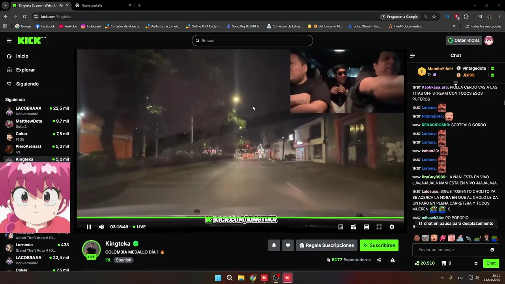Open KICKs balance 20.510
The image size is (505, 284).
(425, 263)
